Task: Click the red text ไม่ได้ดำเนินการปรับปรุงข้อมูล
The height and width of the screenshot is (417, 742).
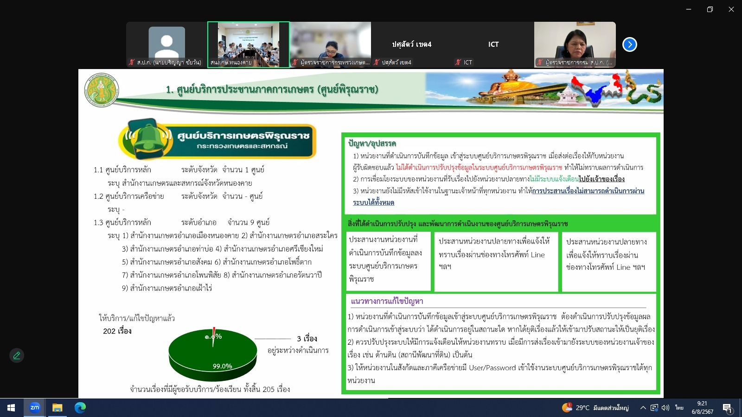Action: (x=479, y=167)
